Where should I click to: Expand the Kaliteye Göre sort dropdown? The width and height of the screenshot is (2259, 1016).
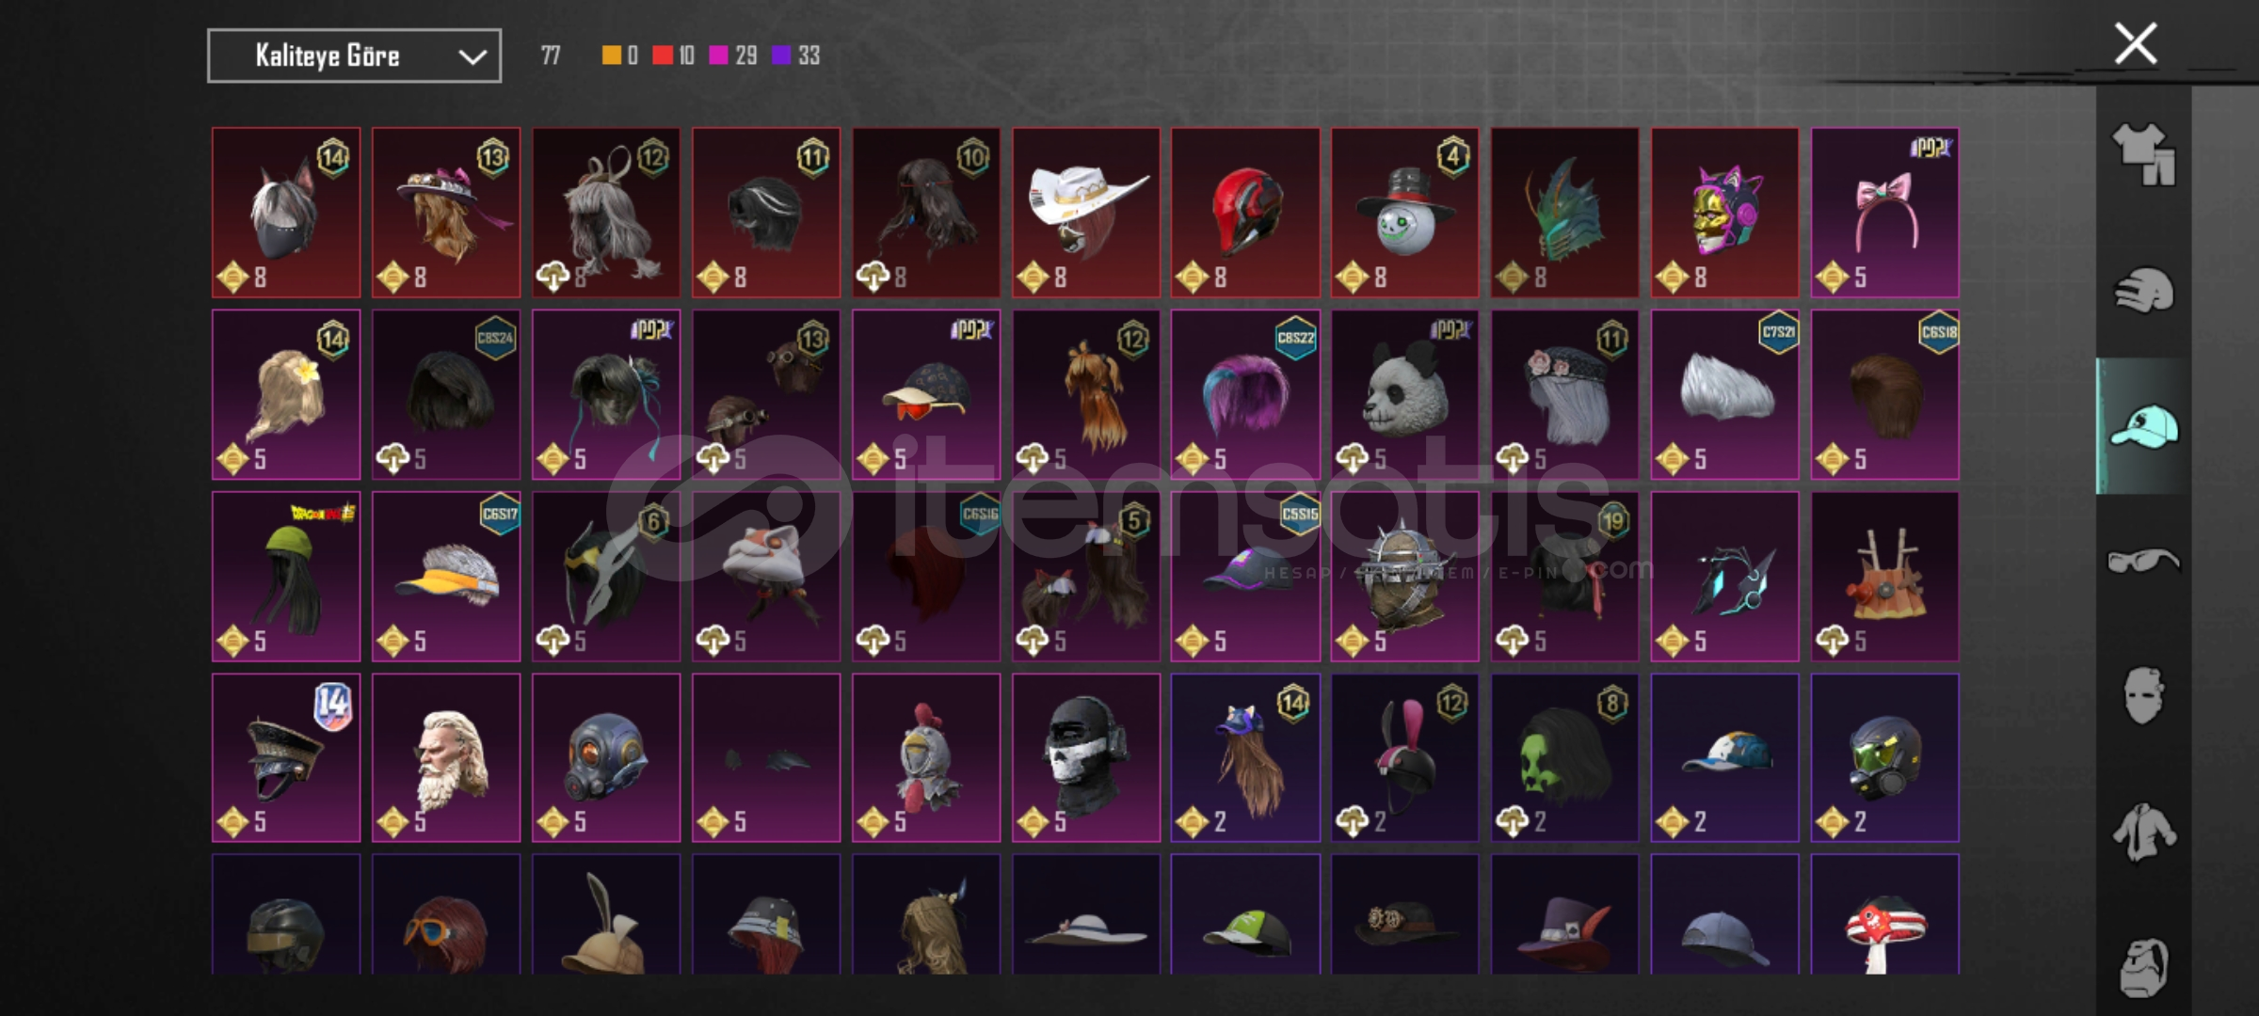(x=354, y=56)
